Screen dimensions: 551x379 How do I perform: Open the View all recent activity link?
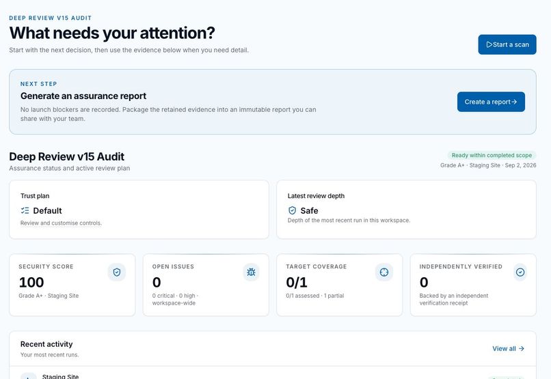tap(508, 348)
